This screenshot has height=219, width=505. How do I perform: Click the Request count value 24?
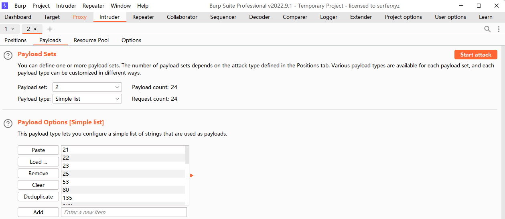174,99
